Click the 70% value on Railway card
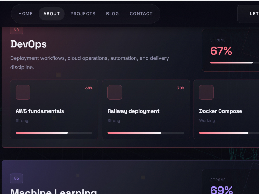This screenshot has height=194, width=259. 181,88
